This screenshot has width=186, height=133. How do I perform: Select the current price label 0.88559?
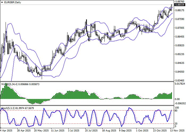click(180, 5)
